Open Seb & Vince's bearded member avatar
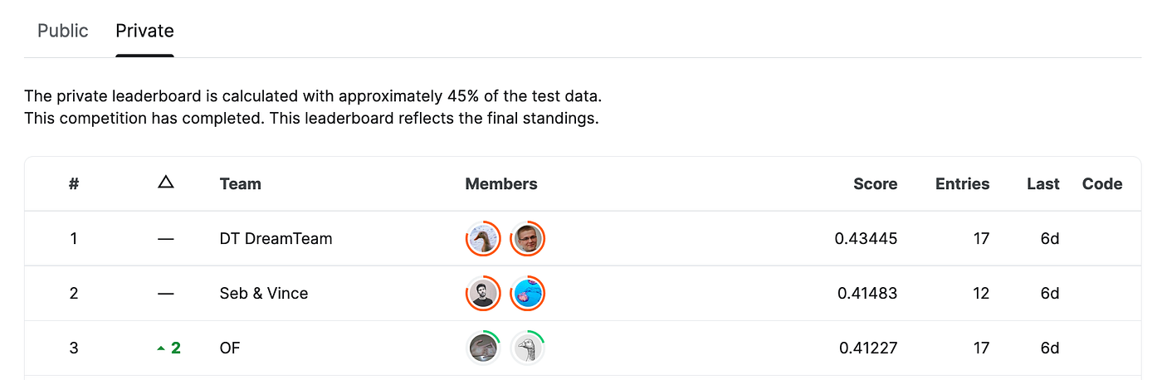 pyautogui.click(x=482, y=293)
